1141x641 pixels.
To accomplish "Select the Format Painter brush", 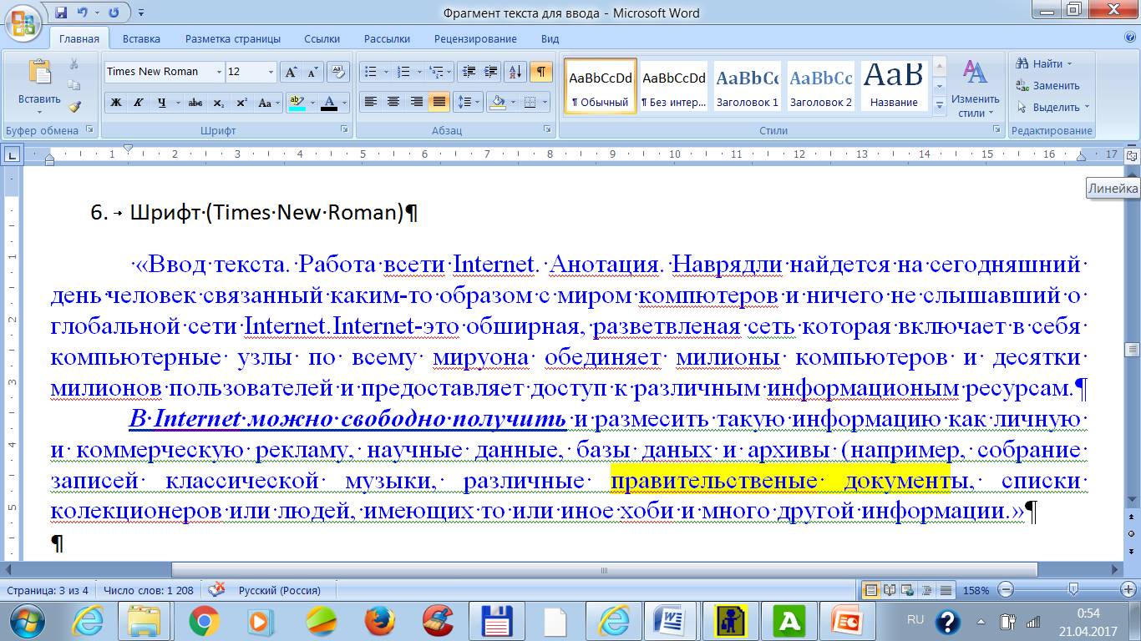I will point(74,107).
